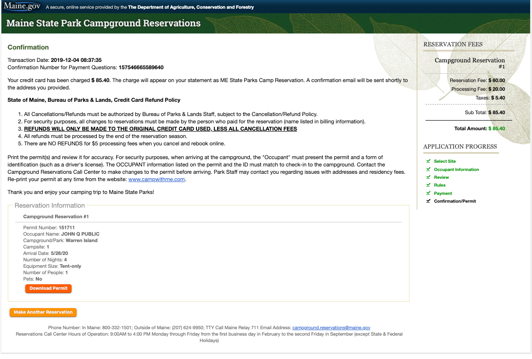Click the Number of Nights value 4
The width and height of the screenshot is (532, 359).
coord(66,260)
